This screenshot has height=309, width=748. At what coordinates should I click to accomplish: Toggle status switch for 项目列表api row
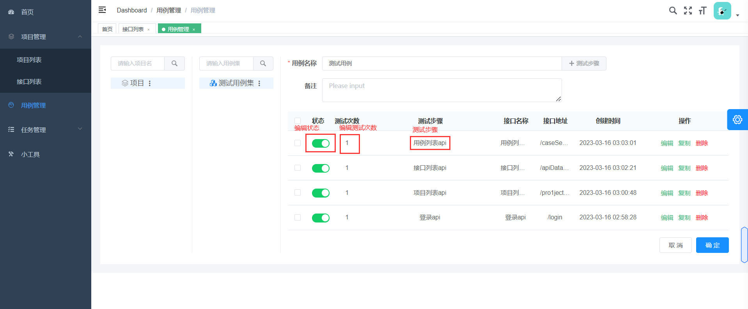point(321,193)
